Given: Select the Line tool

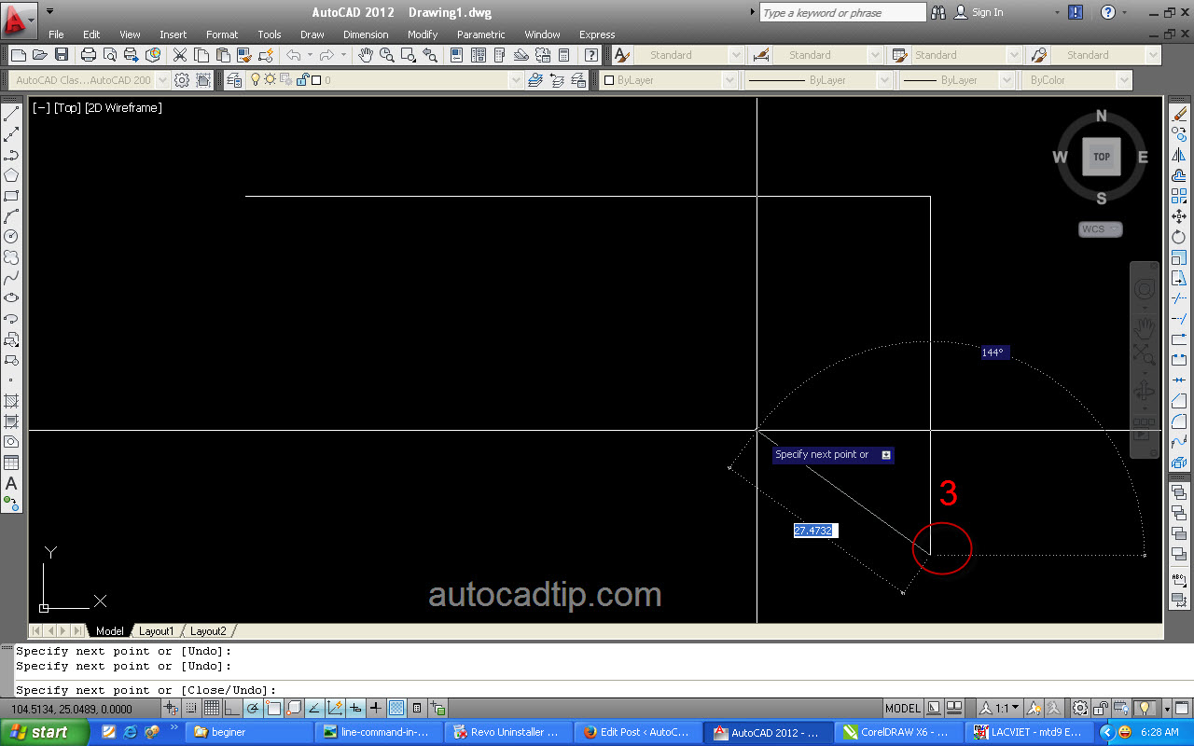Looking at the screenshot, I should pos(12,112).
